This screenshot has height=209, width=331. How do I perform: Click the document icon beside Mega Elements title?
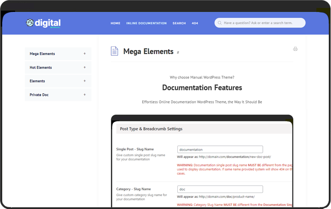(x=114, y=51)
